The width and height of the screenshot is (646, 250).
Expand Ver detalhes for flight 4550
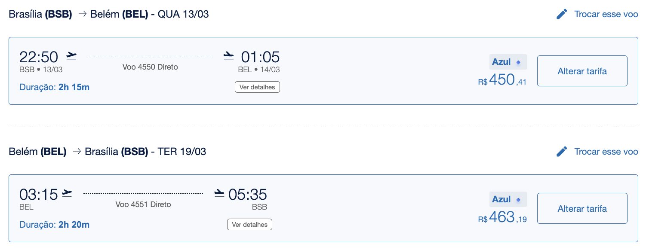click(x=257, y=87)
